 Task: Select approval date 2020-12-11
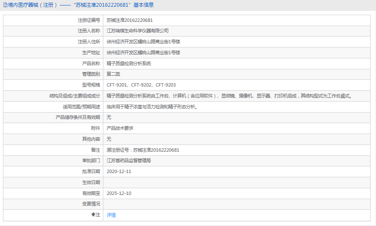(119, 171)
